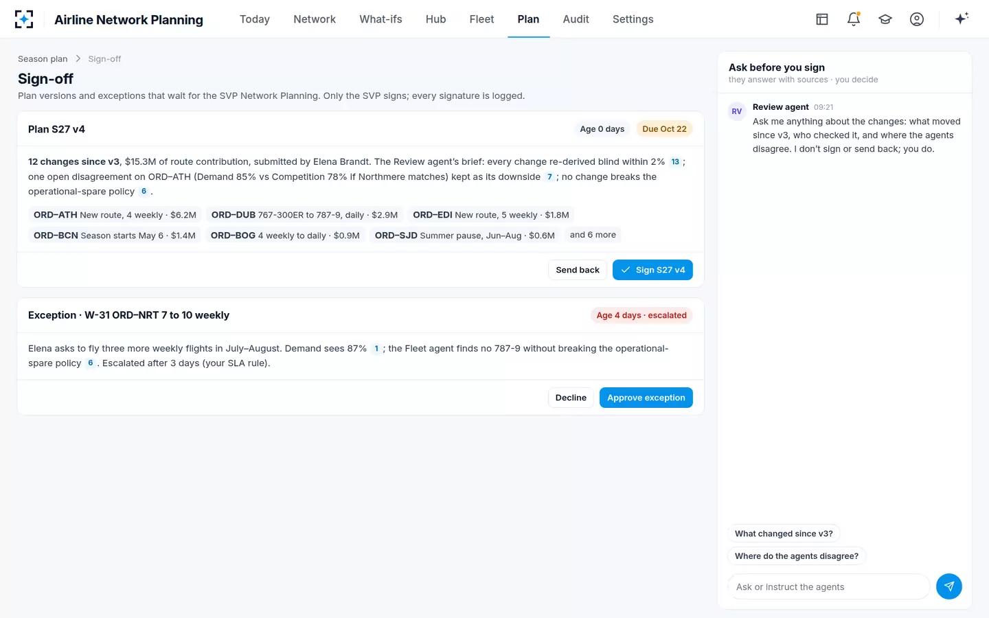Open source reference 7 in plan brief
This screenshot has height=618, width=989.
click(x=549, y=177)
